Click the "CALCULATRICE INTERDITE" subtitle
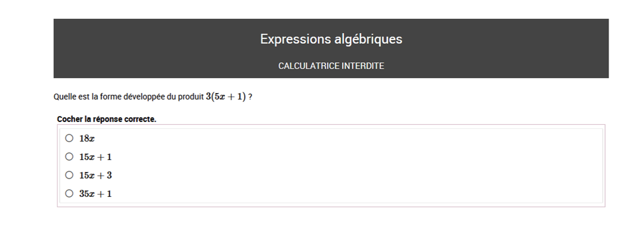This screenshot has height=228, width=641. coord(331,66)
